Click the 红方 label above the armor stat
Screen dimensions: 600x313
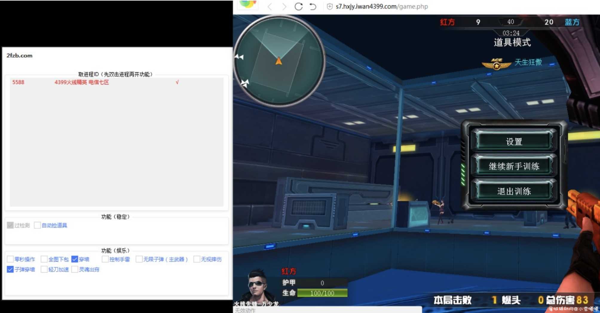coord(289,271)
